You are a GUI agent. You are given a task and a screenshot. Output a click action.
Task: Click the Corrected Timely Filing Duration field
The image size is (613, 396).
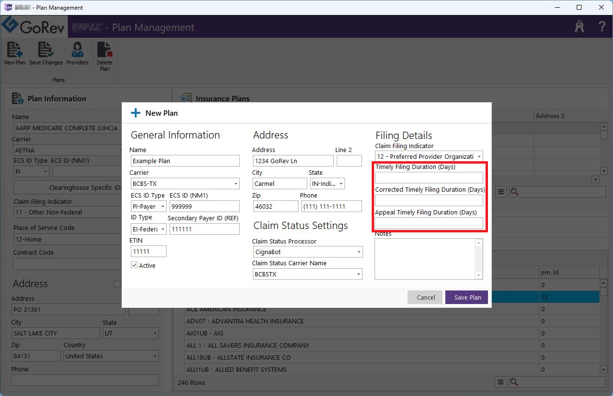[x=429, y=201]
